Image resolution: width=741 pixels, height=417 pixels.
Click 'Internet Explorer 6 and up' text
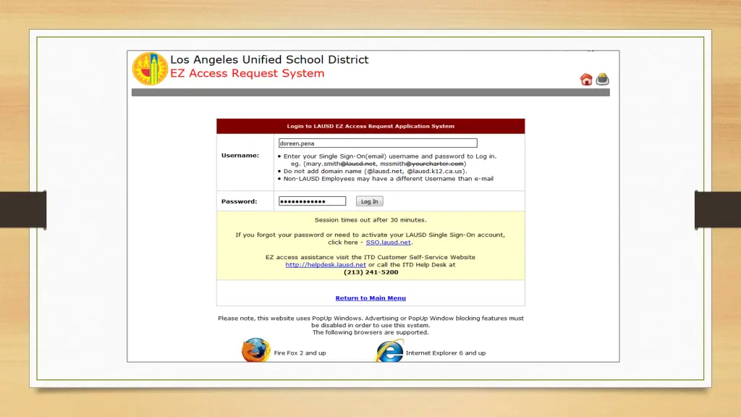(446, 353)
